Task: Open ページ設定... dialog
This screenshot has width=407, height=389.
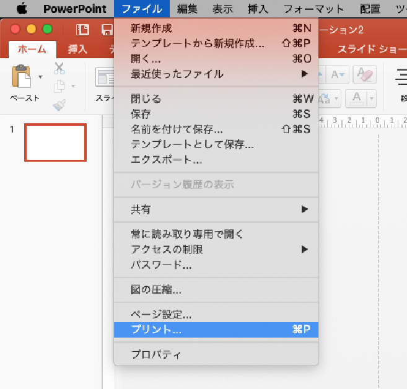Action: (216, 315)
